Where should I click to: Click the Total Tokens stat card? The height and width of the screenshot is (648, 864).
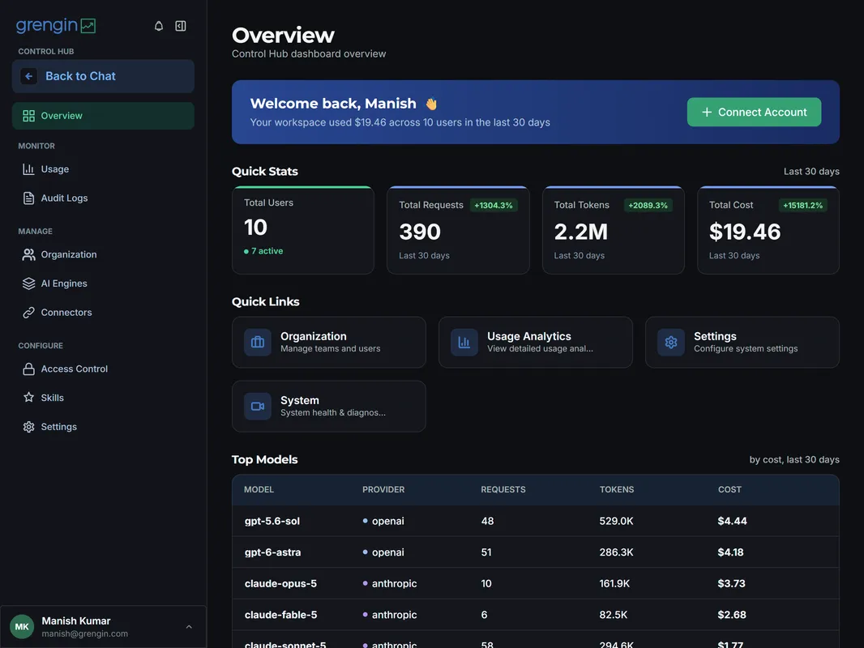(x=614, y=230)
